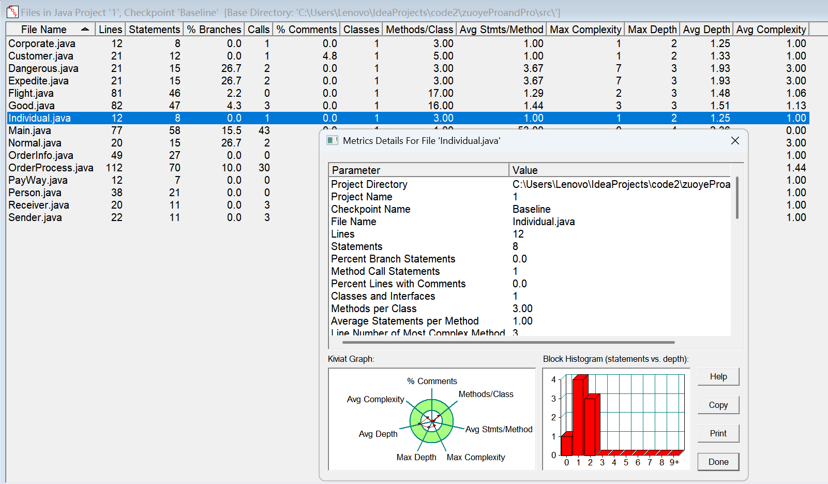Select the File Name parameter row in dialog

pos(530,222)
